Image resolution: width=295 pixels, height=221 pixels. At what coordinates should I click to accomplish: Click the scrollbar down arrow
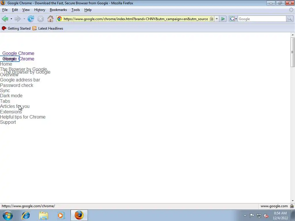(x=292, y=201)
